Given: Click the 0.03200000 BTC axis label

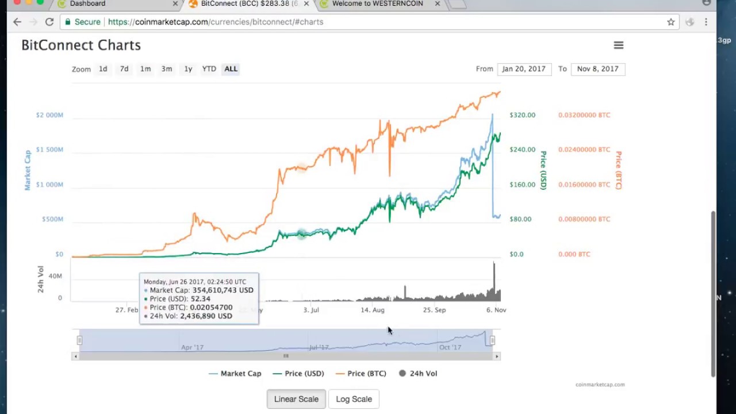Looking at the screenshot, I should pos(584,115).
